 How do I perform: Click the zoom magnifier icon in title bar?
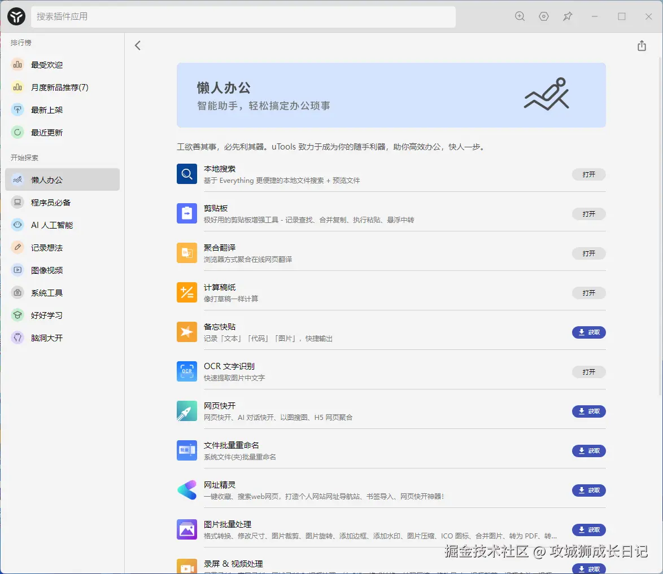coord(520,16)
